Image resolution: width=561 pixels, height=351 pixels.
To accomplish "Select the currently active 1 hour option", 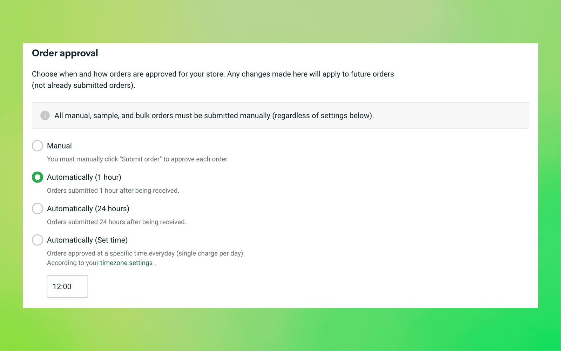I will tap(37, 177).
